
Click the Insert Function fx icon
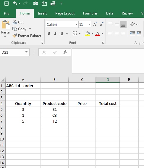click(65, 52)
